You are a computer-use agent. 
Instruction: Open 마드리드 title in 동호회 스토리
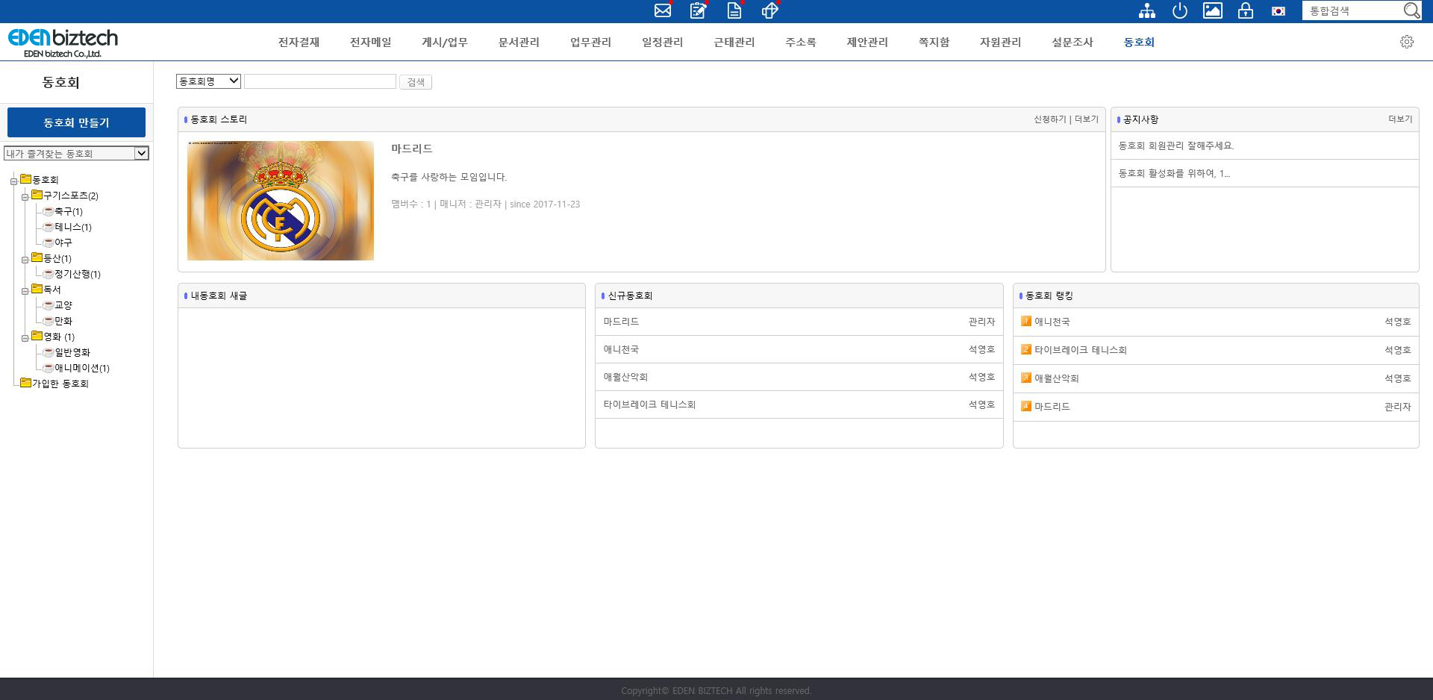[412, 149]
